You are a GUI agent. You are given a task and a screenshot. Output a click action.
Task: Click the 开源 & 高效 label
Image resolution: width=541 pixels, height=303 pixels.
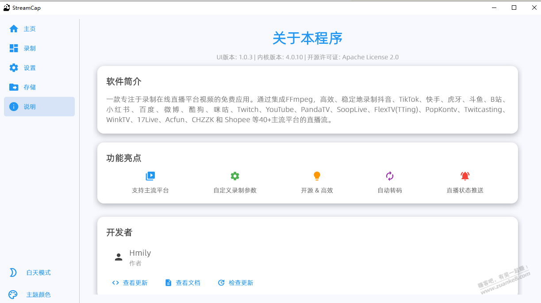coord(317,191)
